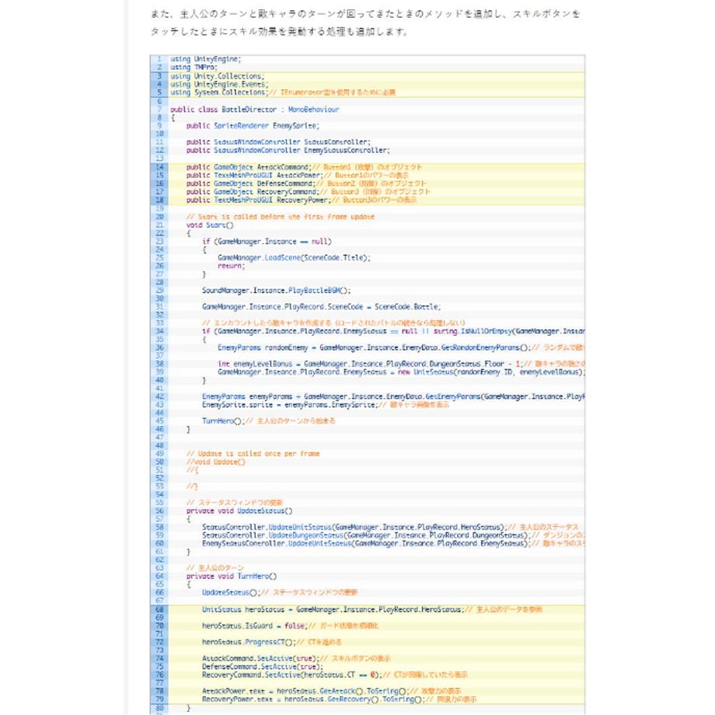Click 'DefenseCommand.SetActive(true);' line
Viewport: 715px width, 715px height.
point(263,667)
